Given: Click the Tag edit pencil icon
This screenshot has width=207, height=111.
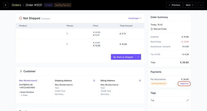Looking at the screenshot, I should (x=187, y=100).
